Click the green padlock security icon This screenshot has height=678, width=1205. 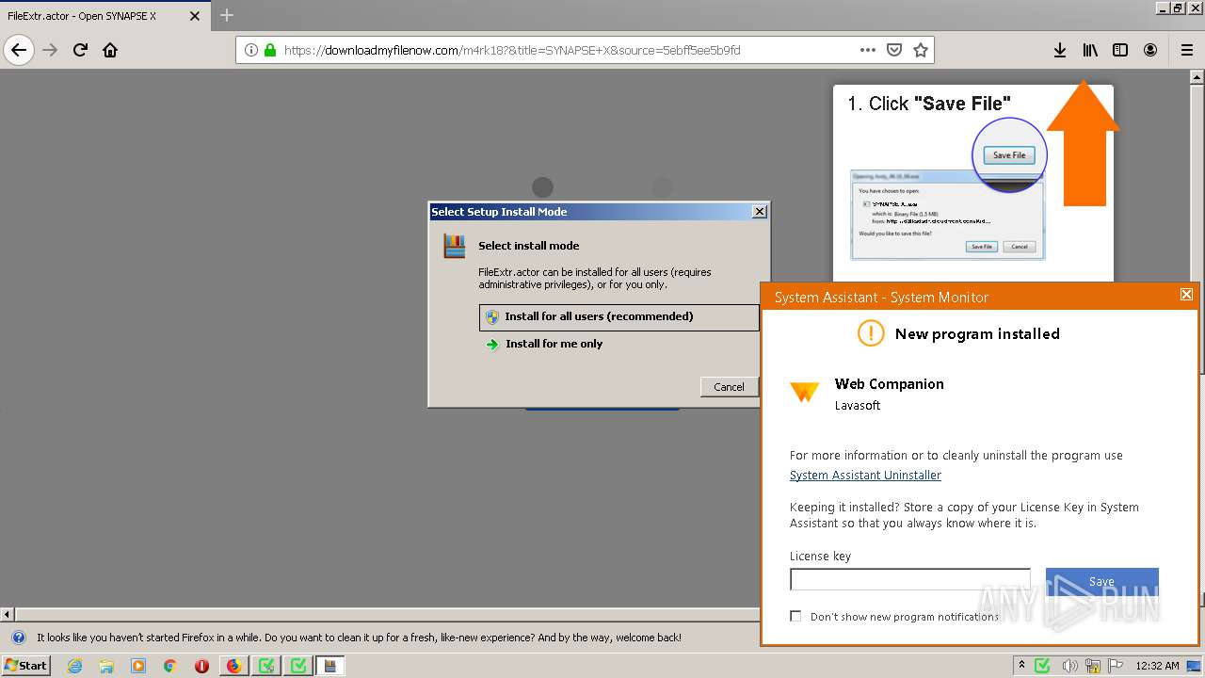(270, 50)
